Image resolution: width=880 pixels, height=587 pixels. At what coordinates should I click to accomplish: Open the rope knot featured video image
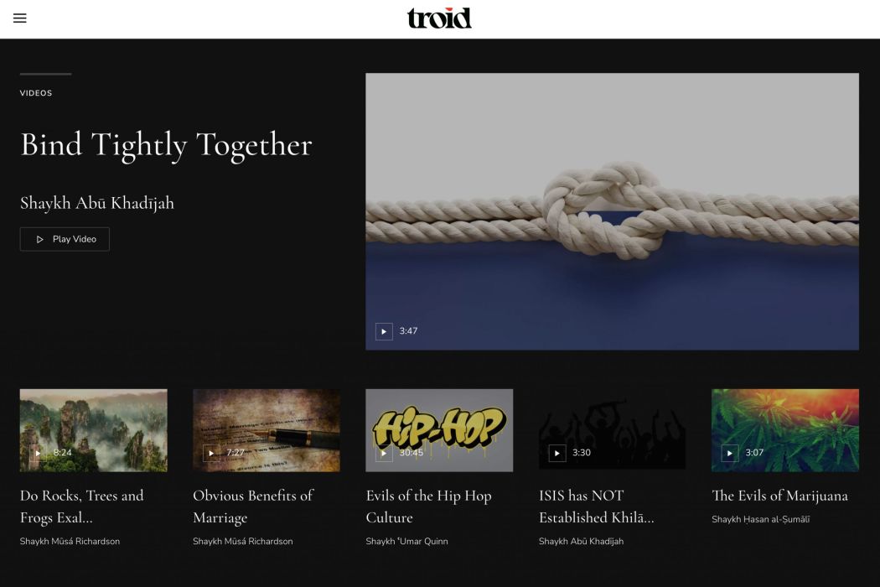pos(612,211)
